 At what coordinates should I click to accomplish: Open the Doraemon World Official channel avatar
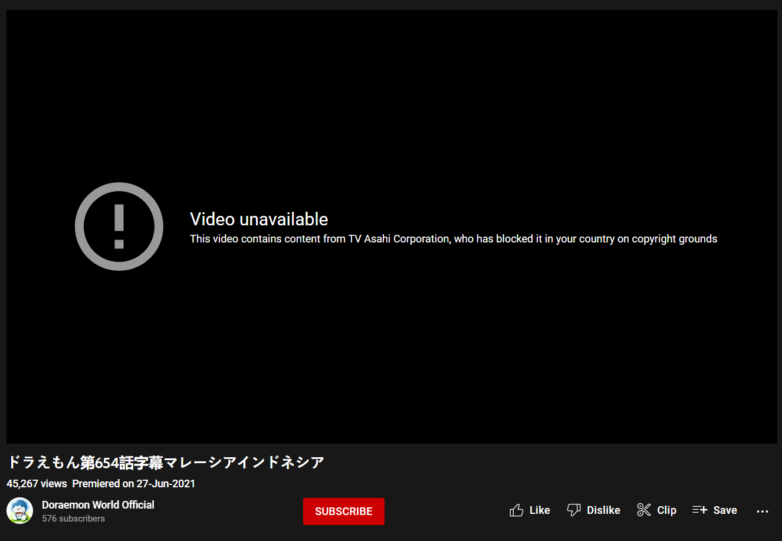click(20, 511)
